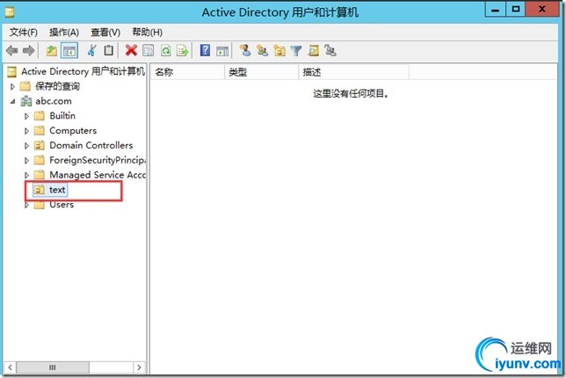Minimize the Active Directory window

[x=496, y=10]
